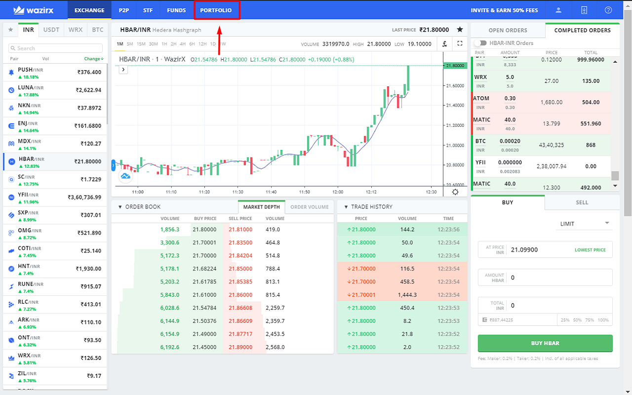
Task: Click the YFII coin icon
Action: pos(11,197)
